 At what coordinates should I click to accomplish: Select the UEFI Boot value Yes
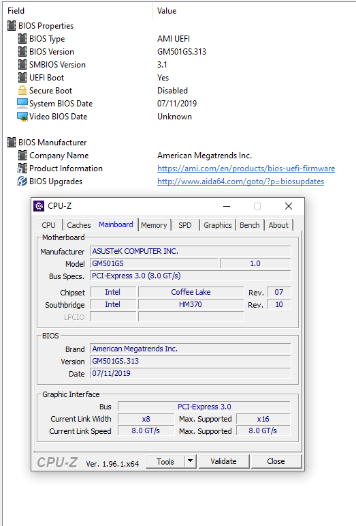pos(163,78)
